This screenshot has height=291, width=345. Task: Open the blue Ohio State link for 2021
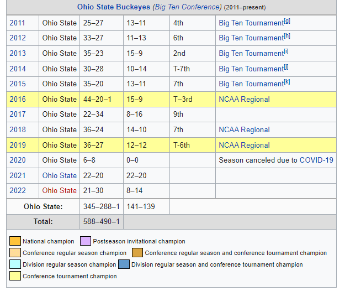60,175
